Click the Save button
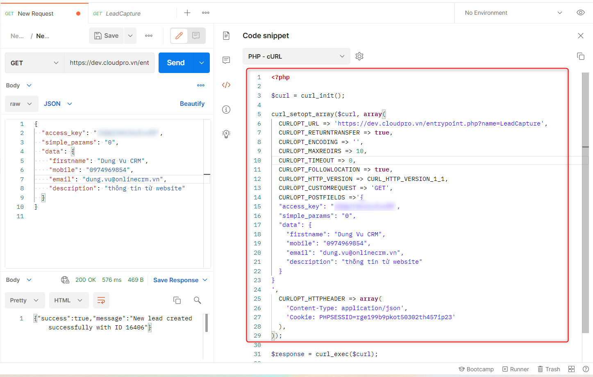This screenshot has width=593, height=377. point(107,36)
